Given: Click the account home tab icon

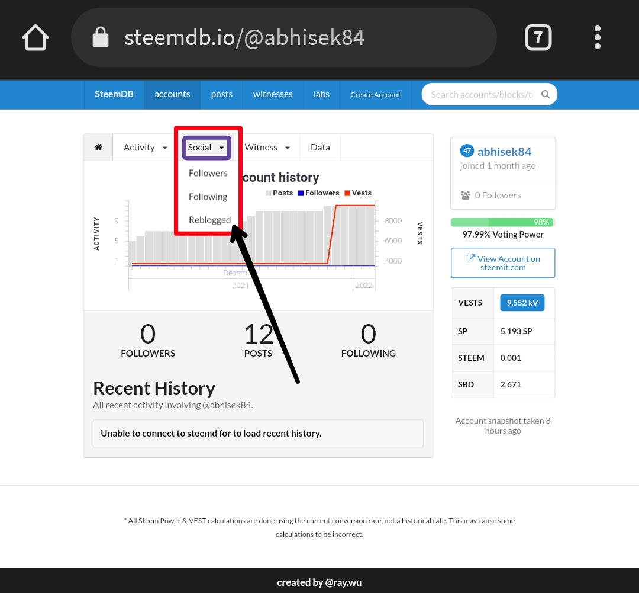Looking at the screenshot, I should (x=98, y=148).
